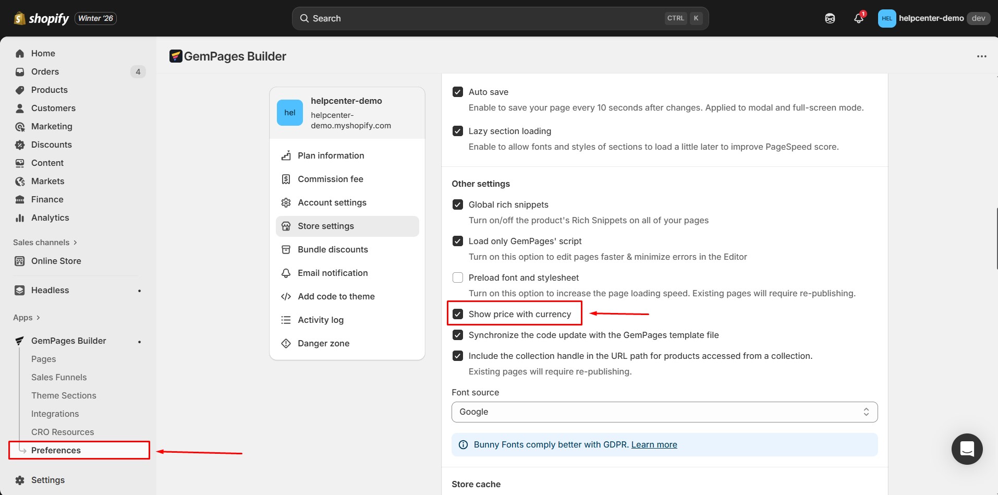Click the Commission fee icon
998x495 pixels.
(x=286, y=179)
